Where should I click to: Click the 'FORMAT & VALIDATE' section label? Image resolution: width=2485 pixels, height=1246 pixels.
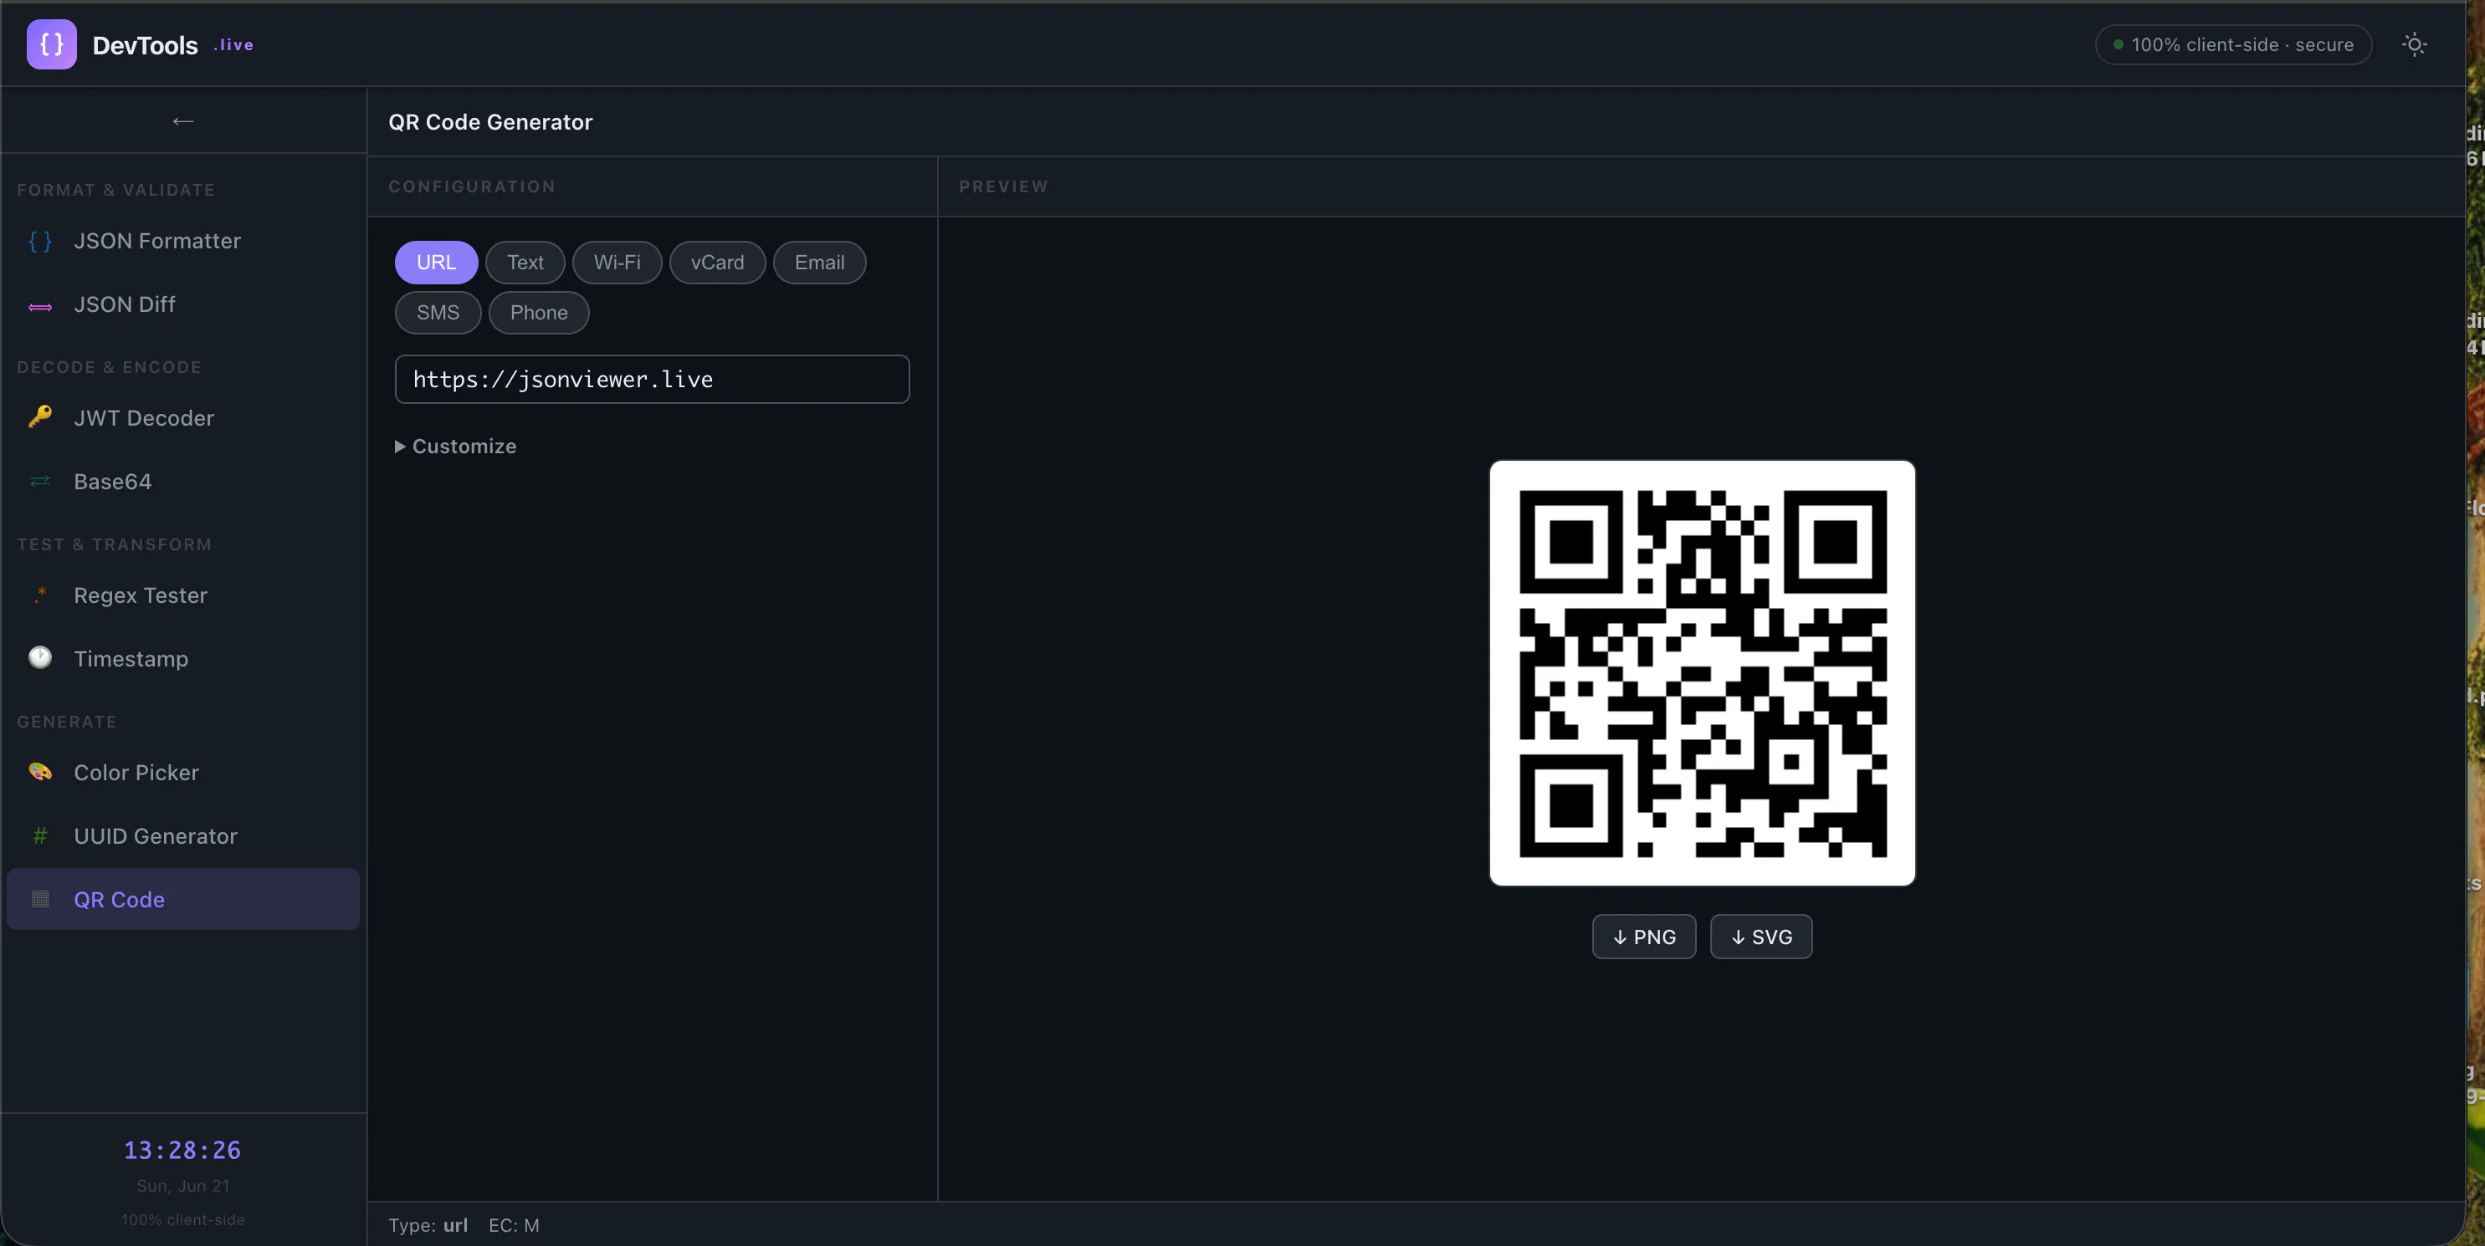point(115,190)
